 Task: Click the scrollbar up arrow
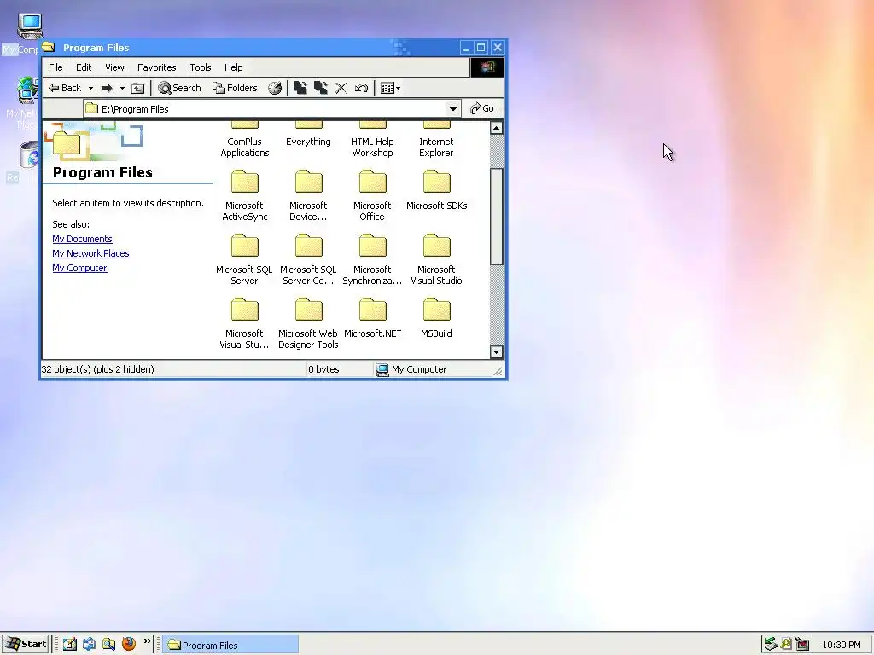click(496, 128)
